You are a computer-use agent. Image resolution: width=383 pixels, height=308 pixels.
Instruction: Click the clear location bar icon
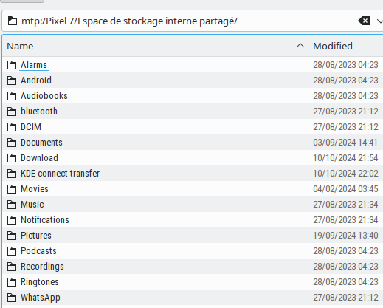click(x=364, y=21)
